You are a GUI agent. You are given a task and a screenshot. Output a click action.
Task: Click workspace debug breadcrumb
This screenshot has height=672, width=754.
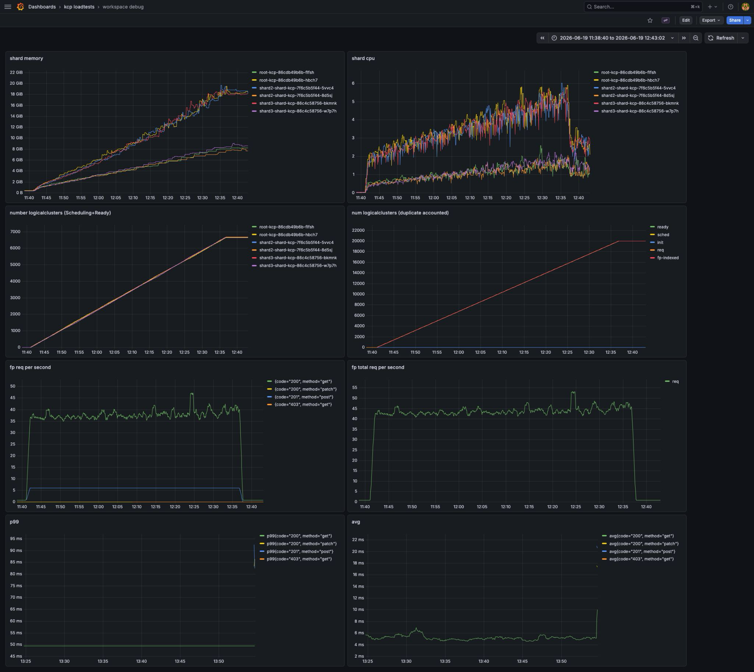(123, 7)
